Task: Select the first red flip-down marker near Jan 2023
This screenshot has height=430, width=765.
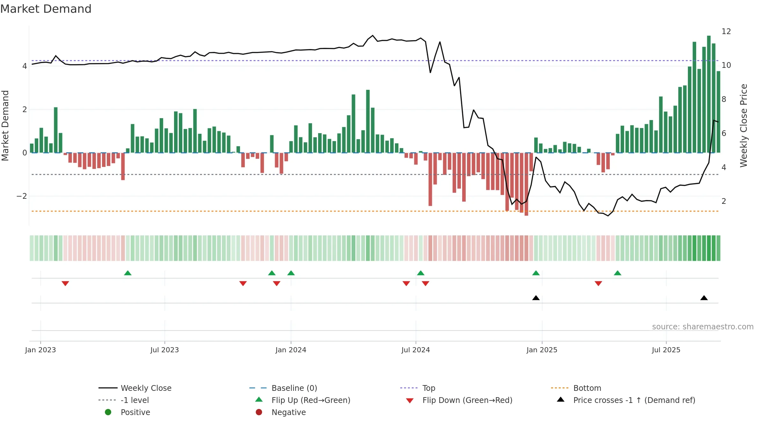Action: tap(65, 283)
